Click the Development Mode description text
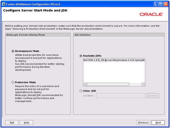The width and height of the screenshot is (170, 128). click(40, 62)
